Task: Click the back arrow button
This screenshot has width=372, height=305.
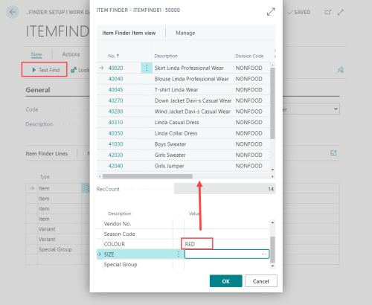Action: pyautogui.click(x=13, y=12)
